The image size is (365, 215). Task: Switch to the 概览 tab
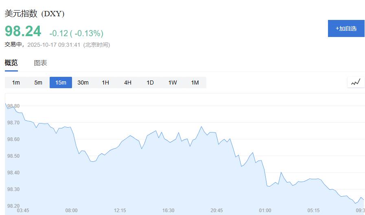point(11,63)
